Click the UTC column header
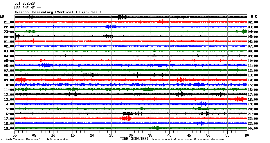Viewport: 270px width, 143px height. (254, 16)
